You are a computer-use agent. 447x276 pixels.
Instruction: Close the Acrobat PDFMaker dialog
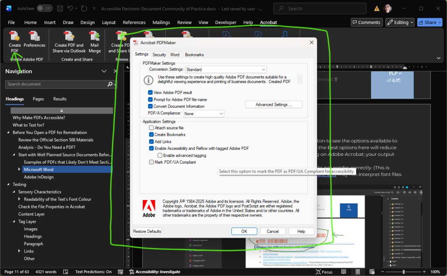(312, 42)
